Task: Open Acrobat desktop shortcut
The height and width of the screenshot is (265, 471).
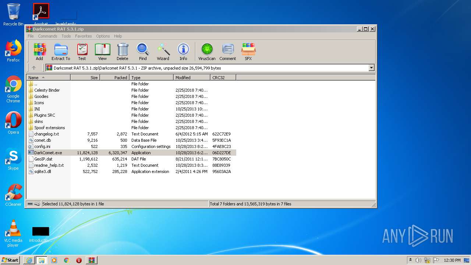Action: coord(41,14)
